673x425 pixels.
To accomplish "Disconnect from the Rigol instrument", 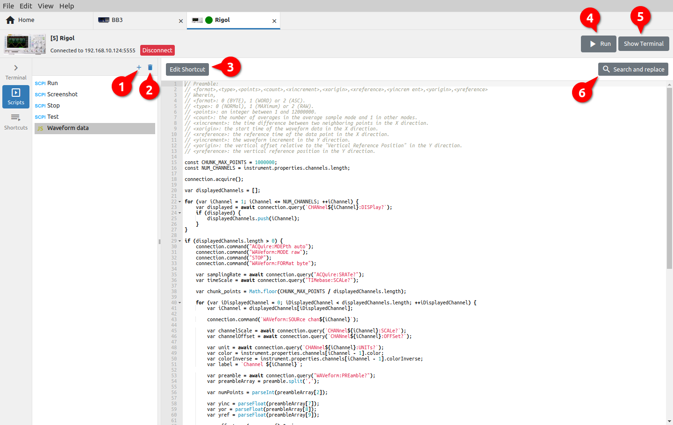I will (x=158, y=50).
